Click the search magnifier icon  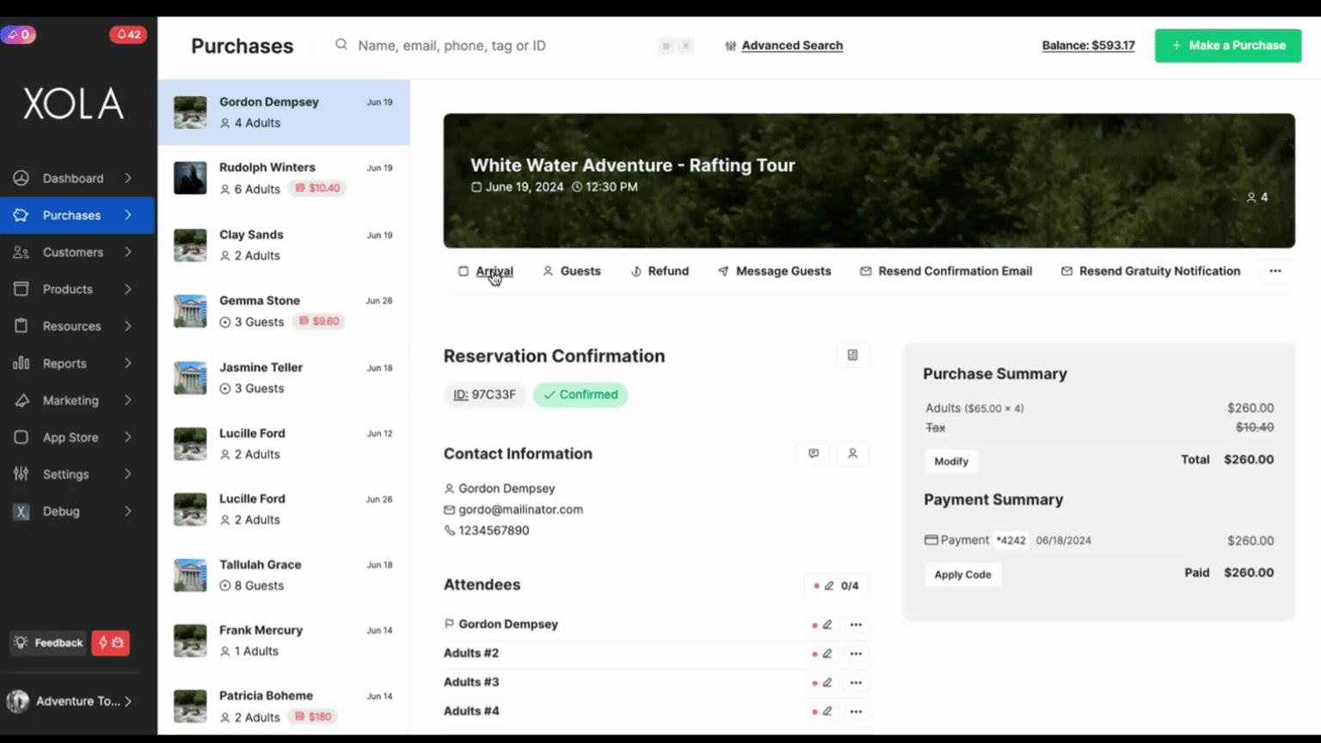341,45
